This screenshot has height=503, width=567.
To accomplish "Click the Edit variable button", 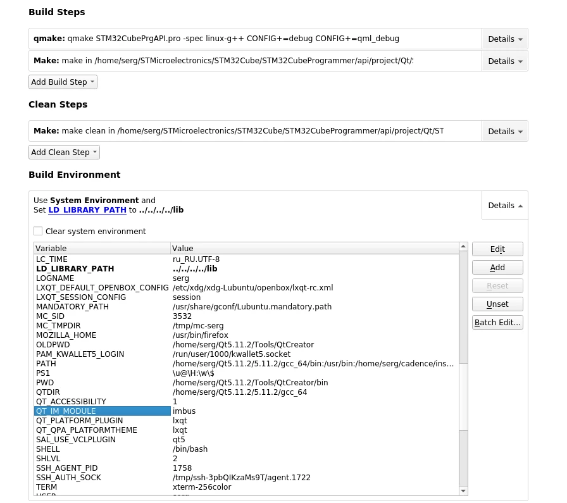I will (497, 249).
